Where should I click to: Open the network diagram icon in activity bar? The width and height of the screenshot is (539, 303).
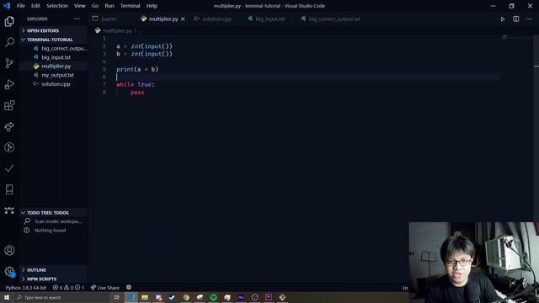click(x=9, y=210)
